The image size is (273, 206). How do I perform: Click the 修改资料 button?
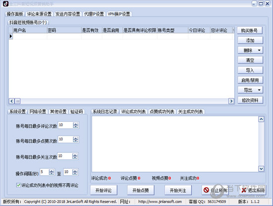(250, 100)
